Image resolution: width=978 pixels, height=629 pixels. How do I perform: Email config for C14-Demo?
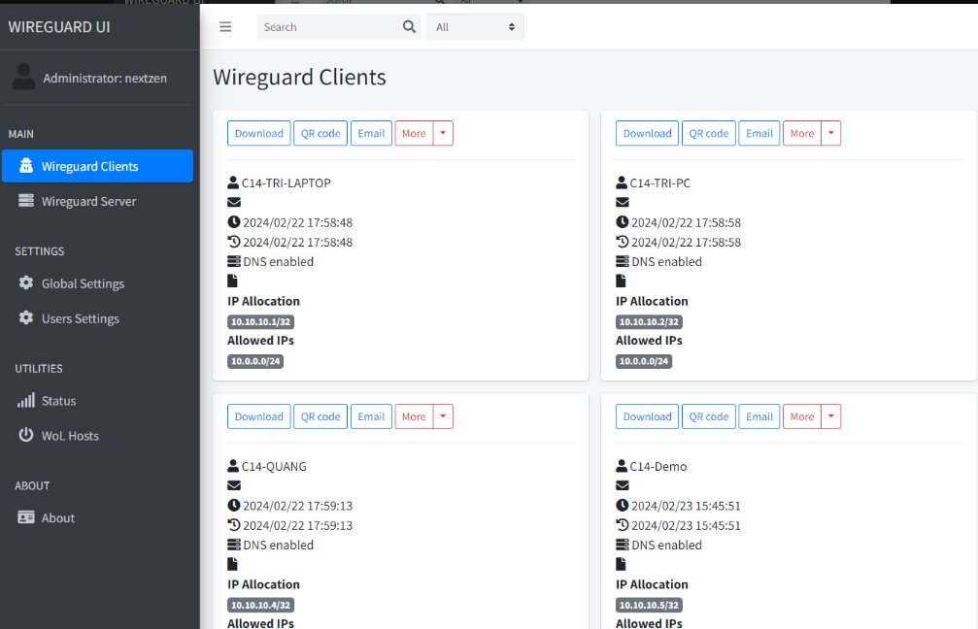[759, 416]
